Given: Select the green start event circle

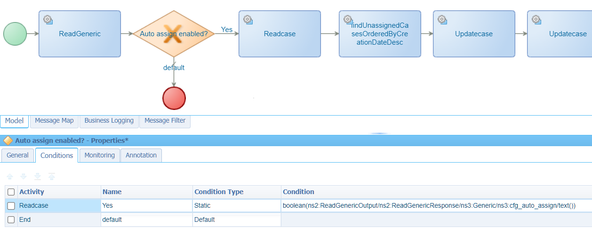Looking at the screenshot, I should point(15,34).
